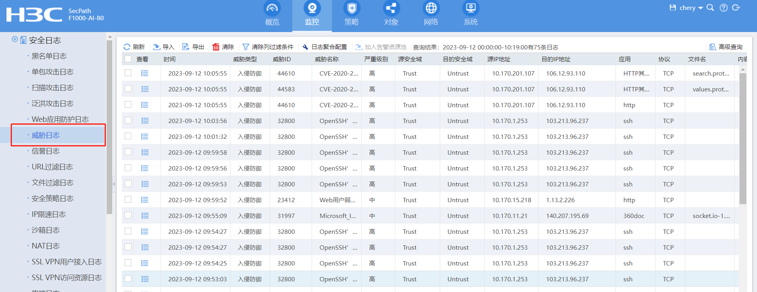757x292 pixels.
Task: Click the logout icon at top right
Action: (x=736, y=8)
